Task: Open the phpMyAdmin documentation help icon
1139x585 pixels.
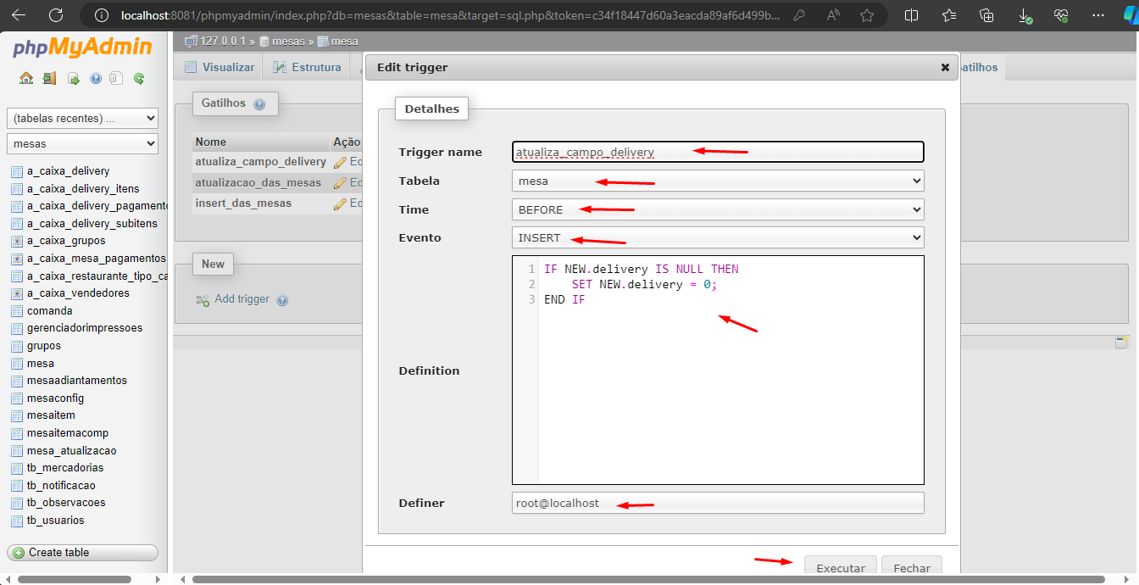Action: click(x=96, y=79)
